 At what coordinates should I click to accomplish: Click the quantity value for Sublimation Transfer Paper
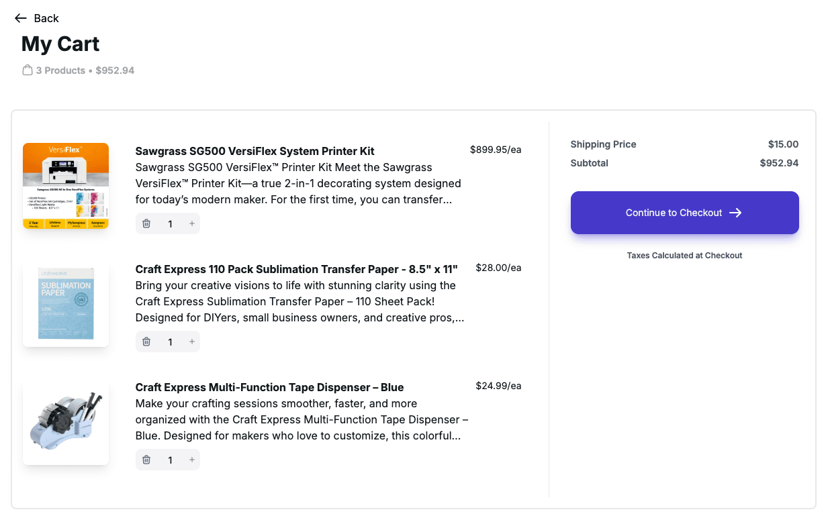[170, 342]
